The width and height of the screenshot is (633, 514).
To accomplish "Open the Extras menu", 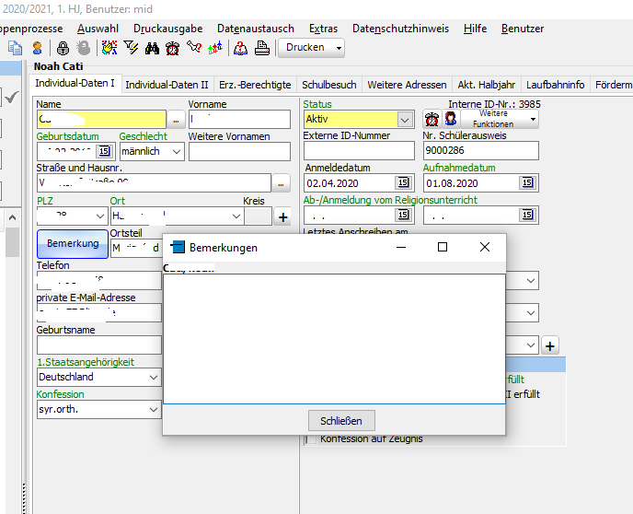I will 323,29.
